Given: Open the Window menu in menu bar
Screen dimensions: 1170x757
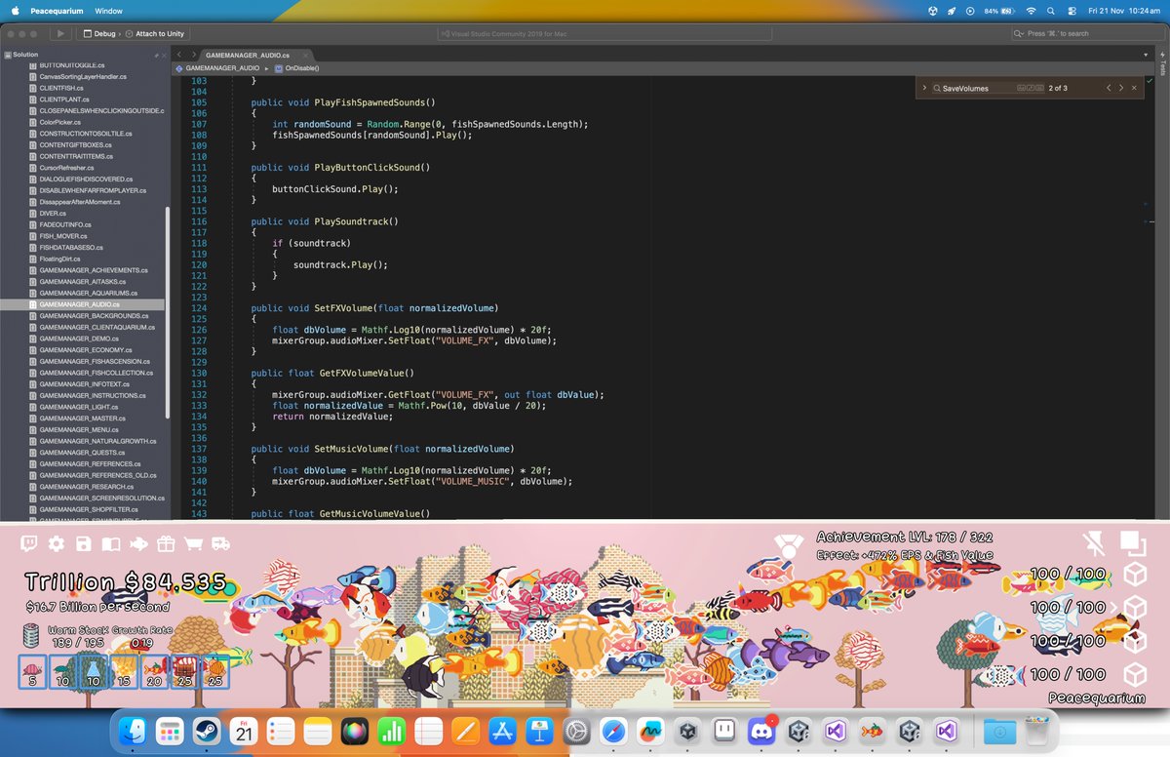Looking at the screenshot, I should tap(109, 11).
